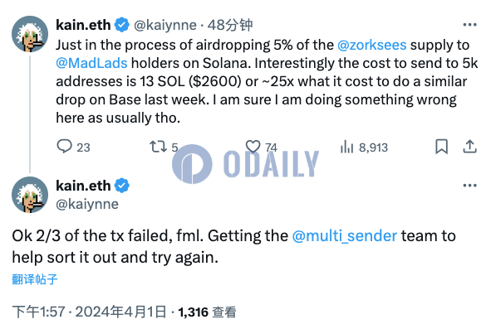Open view analytics bar chart icon
Image resolution: width=491 pixels, height=329 pixels.
(346, 147)
